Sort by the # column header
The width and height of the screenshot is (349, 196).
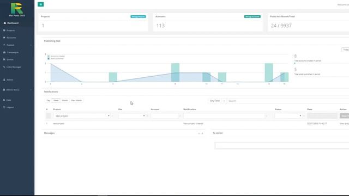(47, 109)
